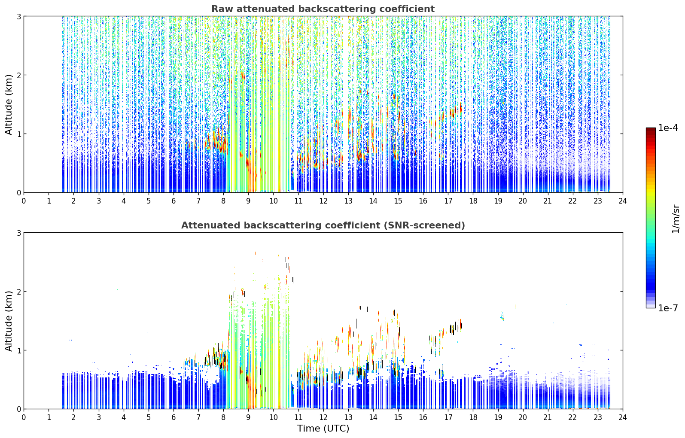Click altitude tick '2' on the bottom plot
Viewport: 685px width, 438px height.
tap(18, 292)
